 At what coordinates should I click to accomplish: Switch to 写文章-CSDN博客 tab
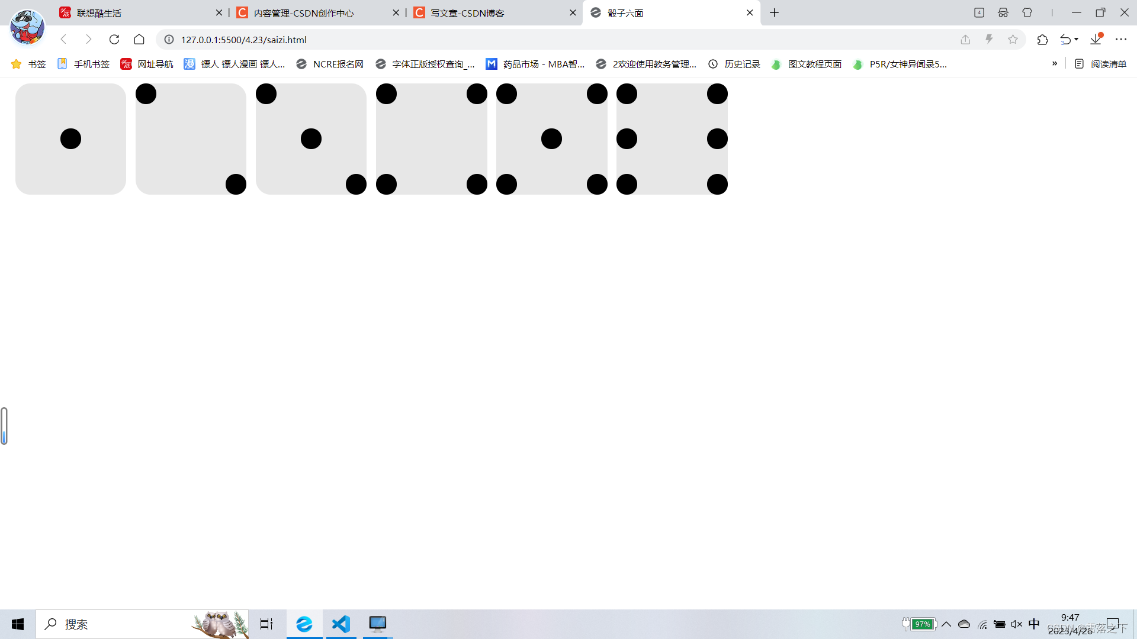click(494, 12)
